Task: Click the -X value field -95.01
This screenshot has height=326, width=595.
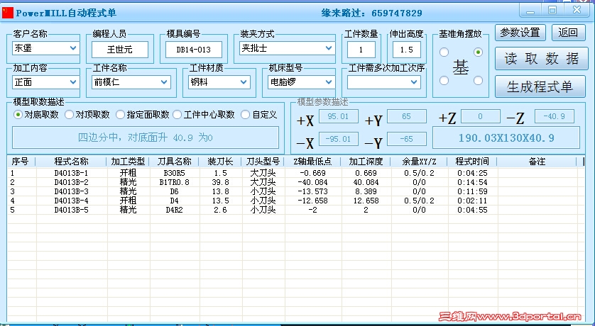Action: coord(339,139)
